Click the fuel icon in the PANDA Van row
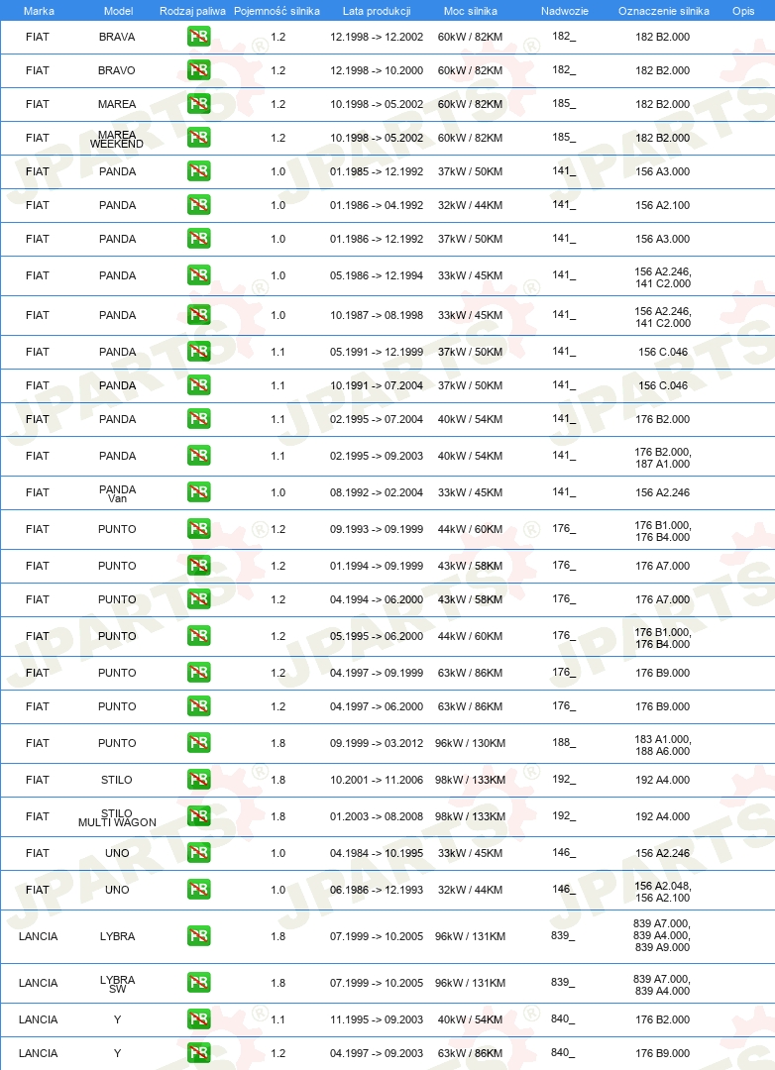 198,492
